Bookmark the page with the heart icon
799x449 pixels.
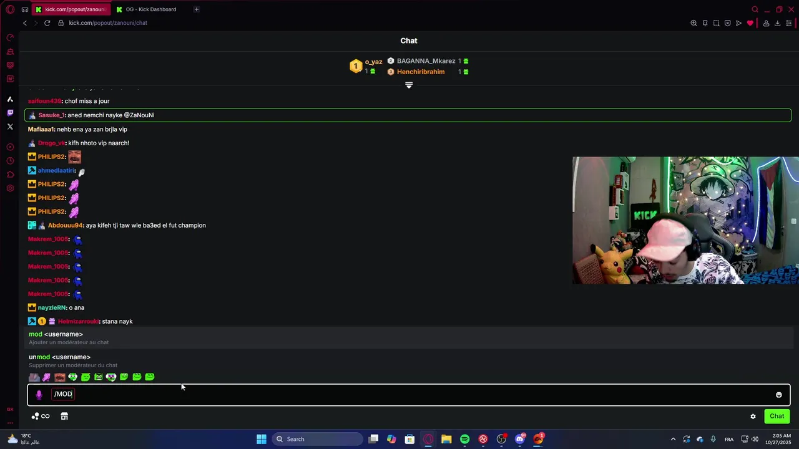pos(750,23)
